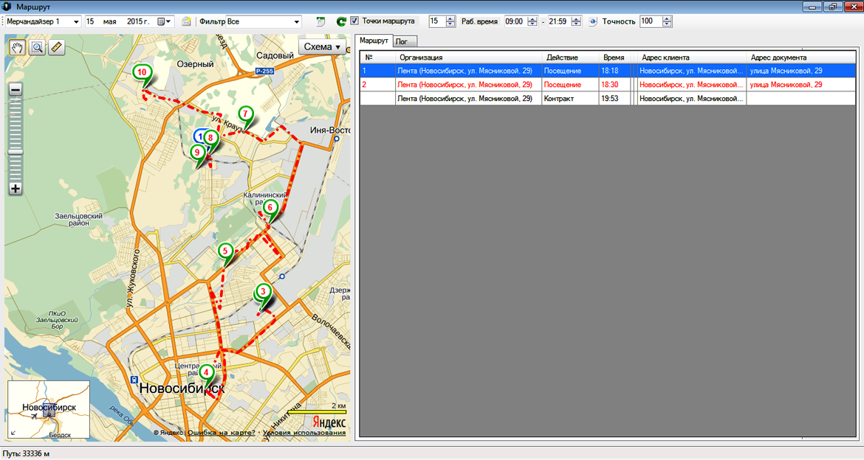Open the Мерчандайзер 1 dropdown
864x460 pixels.
76,22
